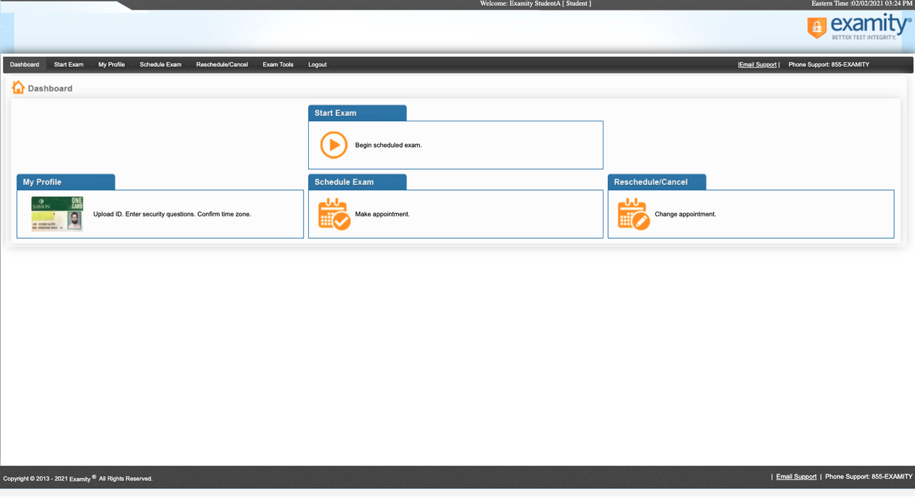This screenshot has height=497, width=915.
Task: Click the orange home icon beside Dashboard
Action: coord(18,87)
